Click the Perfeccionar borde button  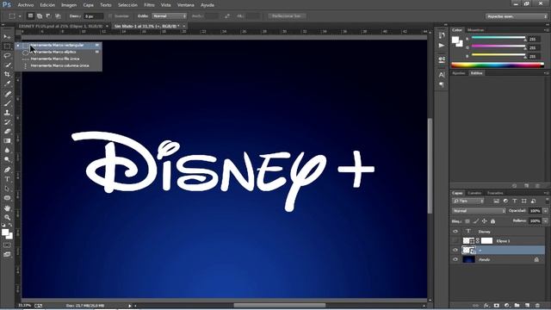(287, 16)
